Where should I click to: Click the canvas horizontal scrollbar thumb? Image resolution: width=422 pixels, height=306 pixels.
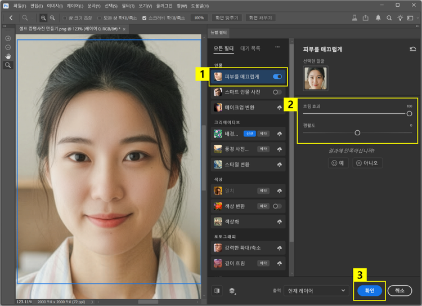[x=148, y=301]
